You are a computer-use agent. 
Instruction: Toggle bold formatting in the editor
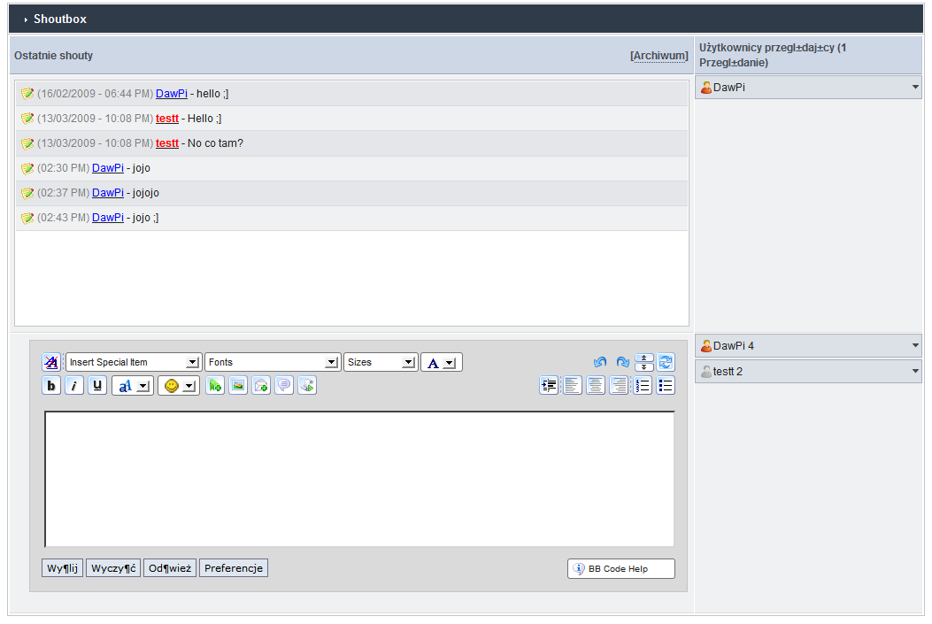point(51,386)
